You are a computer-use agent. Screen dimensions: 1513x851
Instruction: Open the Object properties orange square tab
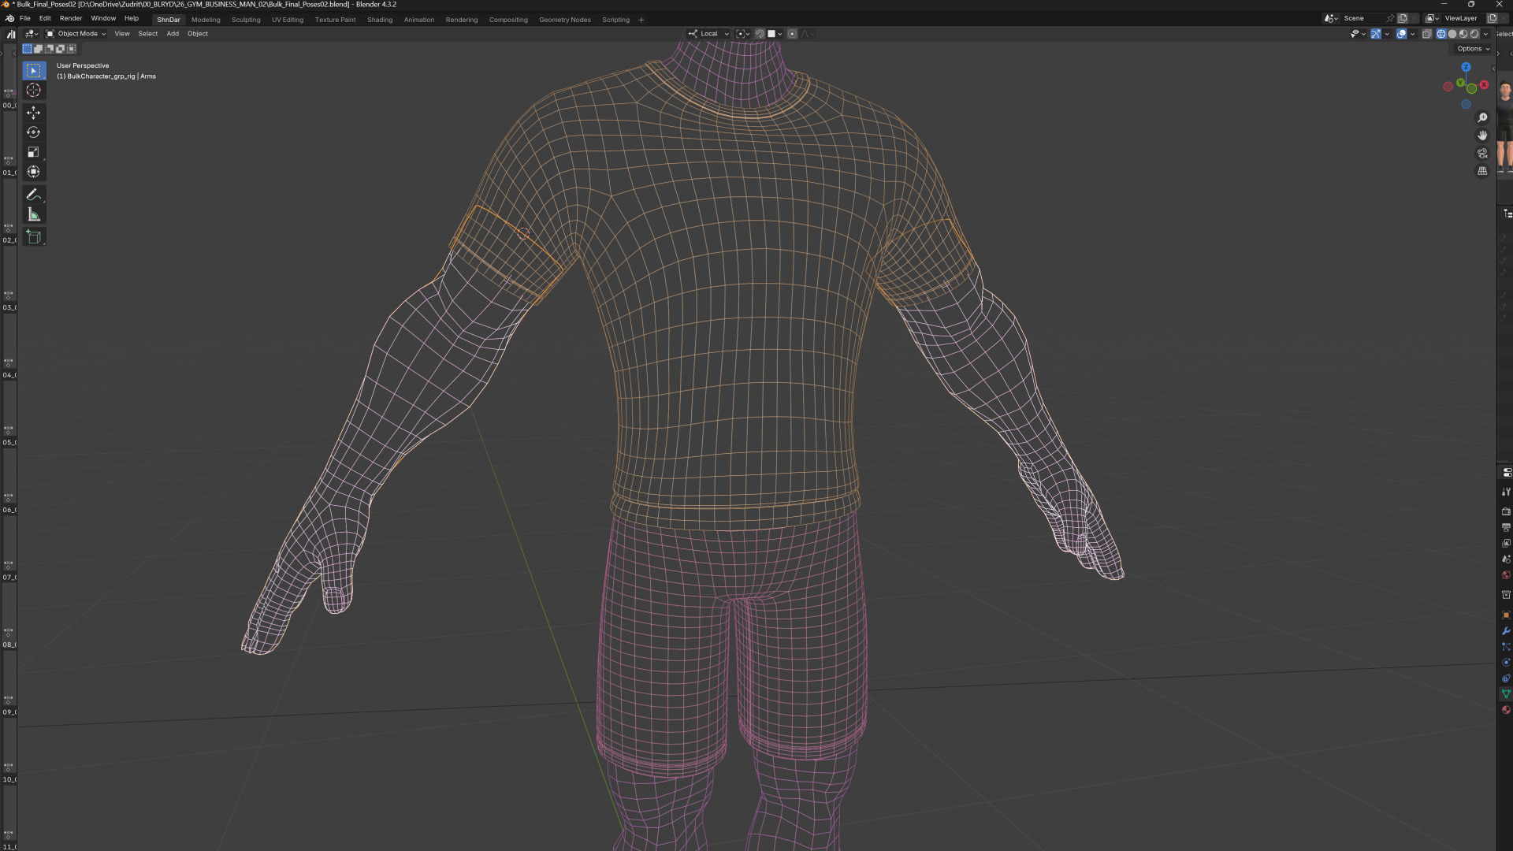pyautogui.click(x=1506, y=615)
